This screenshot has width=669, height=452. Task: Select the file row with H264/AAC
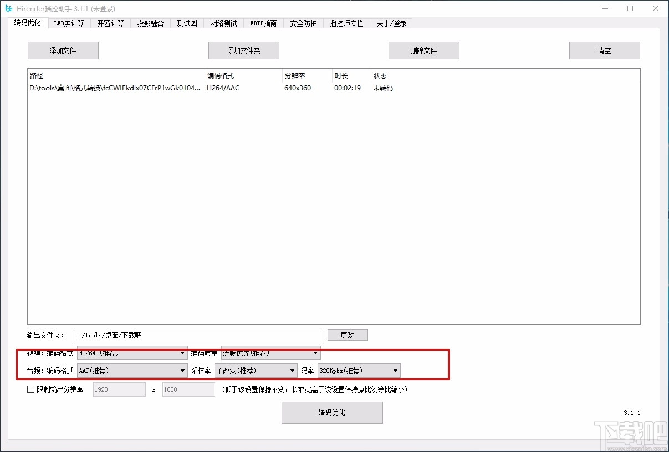pos(333,88)
